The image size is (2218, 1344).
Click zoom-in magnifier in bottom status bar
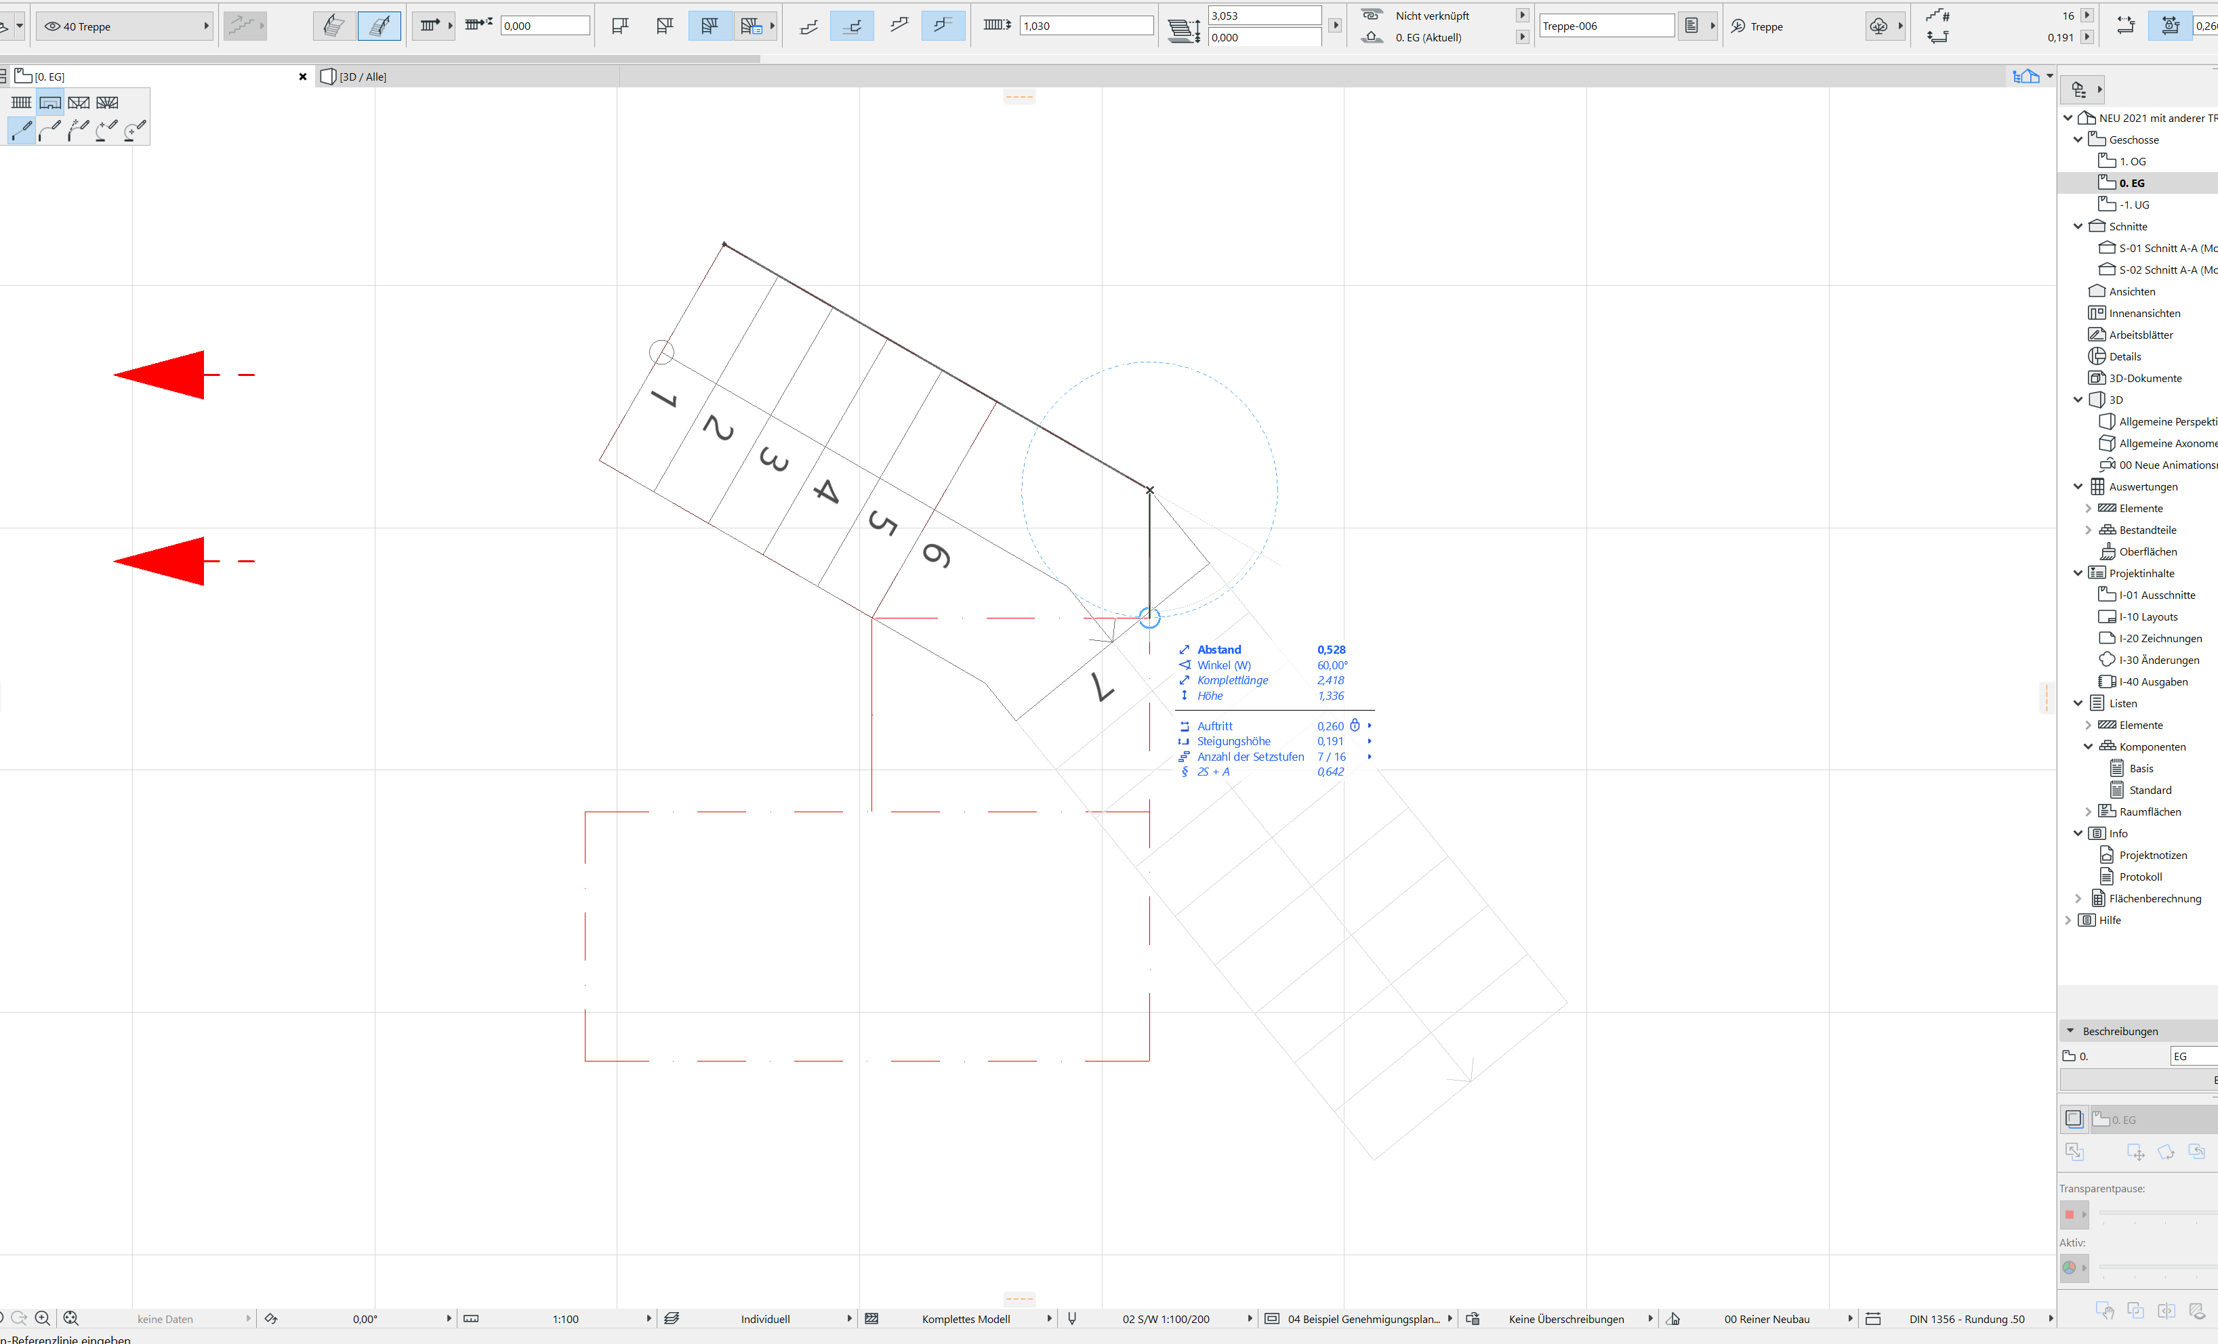point(42,1318)
